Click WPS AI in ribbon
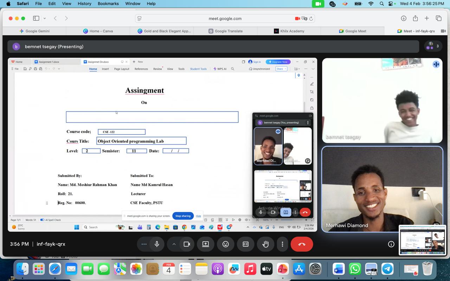This screenshot has width=450, height=281. [220, 69]
